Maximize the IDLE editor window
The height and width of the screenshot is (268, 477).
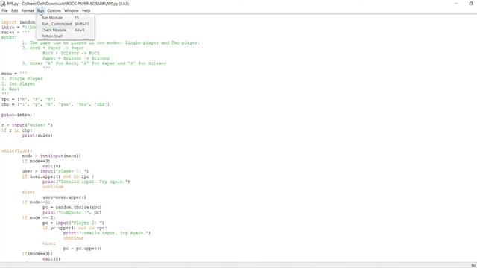point(471,4)
